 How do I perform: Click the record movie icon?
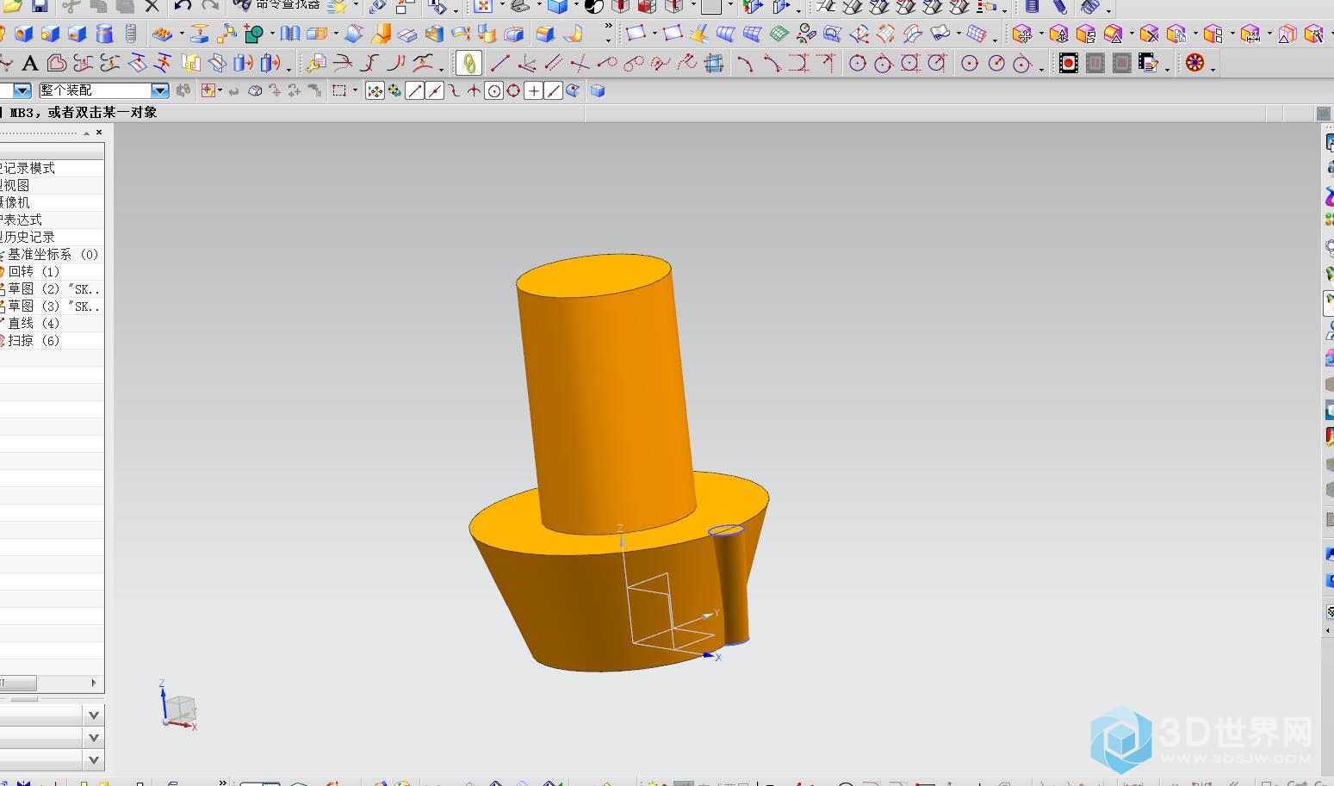(x=1068, y=63)
